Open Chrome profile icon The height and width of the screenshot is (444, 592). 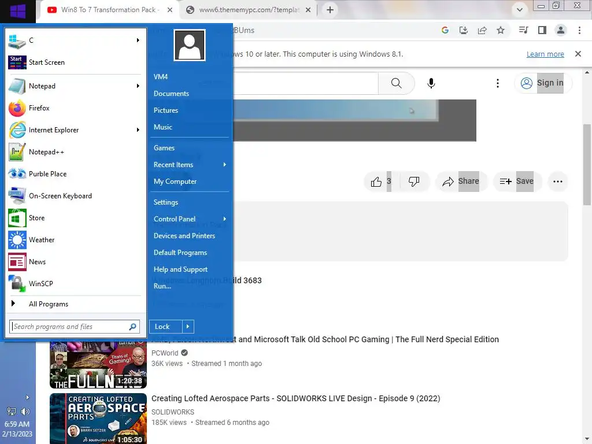(561, 30)
